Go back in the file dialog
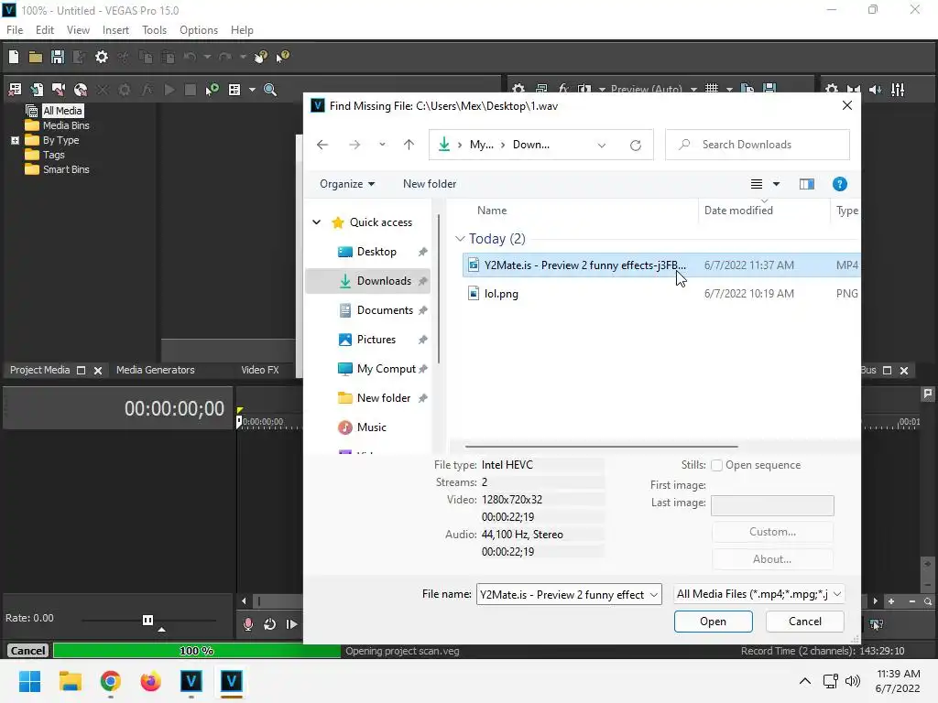 (x=322, y=145)
